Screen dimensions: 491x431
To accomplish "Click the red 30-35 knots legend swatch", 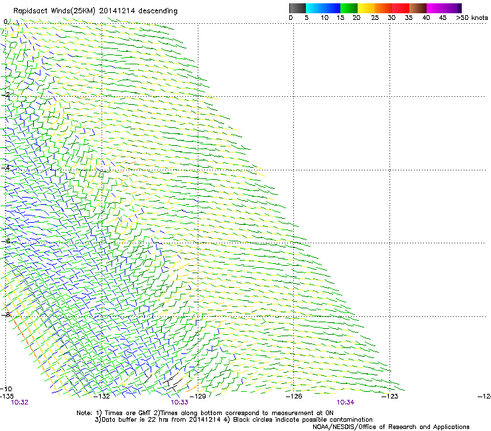I will point(401,8).
